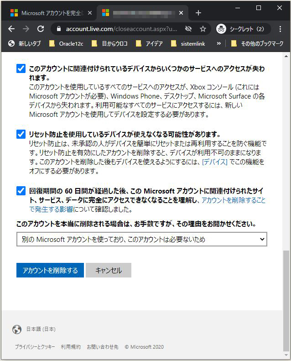Click © Microsoft 2020 footer text
Image resolution: width=291 pixels, height=361 pixels.
pyautogui.click(x=144, y=347)
